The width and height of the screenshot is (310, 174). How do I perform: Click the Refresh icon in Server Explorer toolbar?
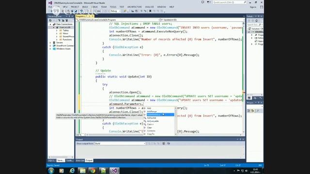click(50, 20)
